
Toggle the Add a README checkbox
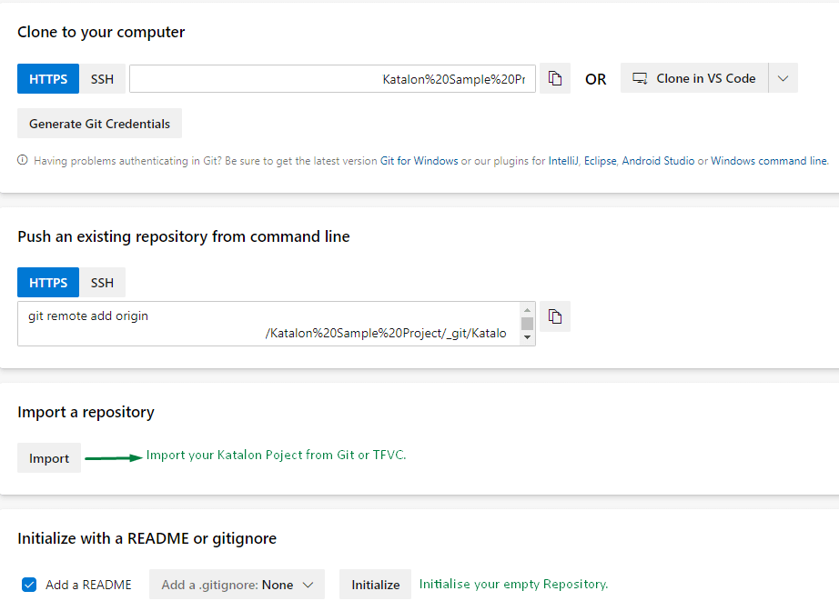coord(29,585)
